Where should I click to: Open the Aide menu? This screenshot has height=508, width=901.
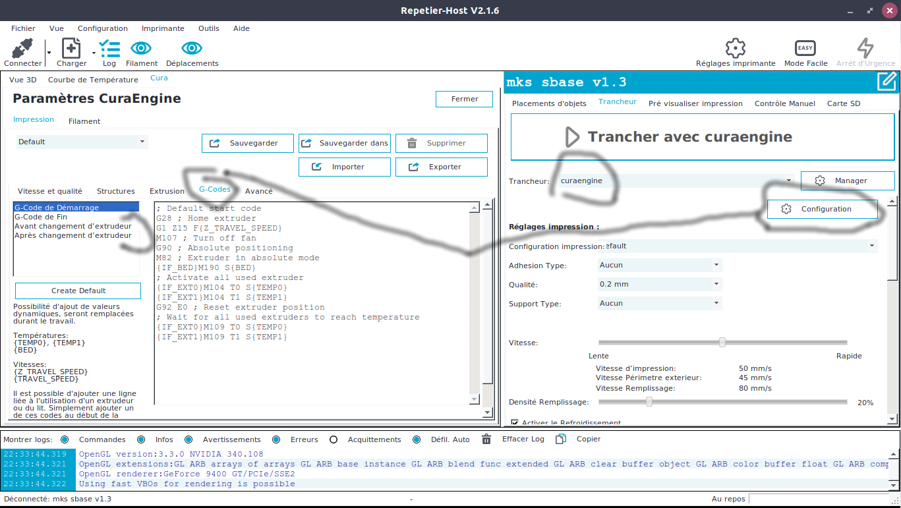241,28
